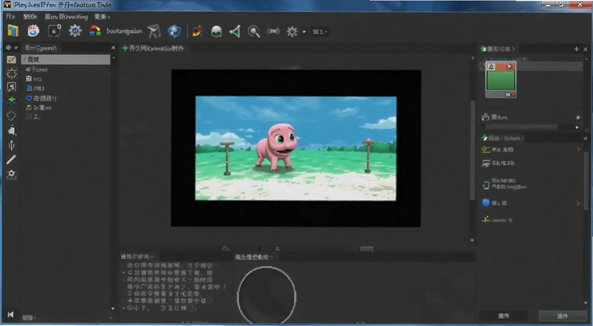Click the A badge on the green thumbnail

[x=491, y=67]
